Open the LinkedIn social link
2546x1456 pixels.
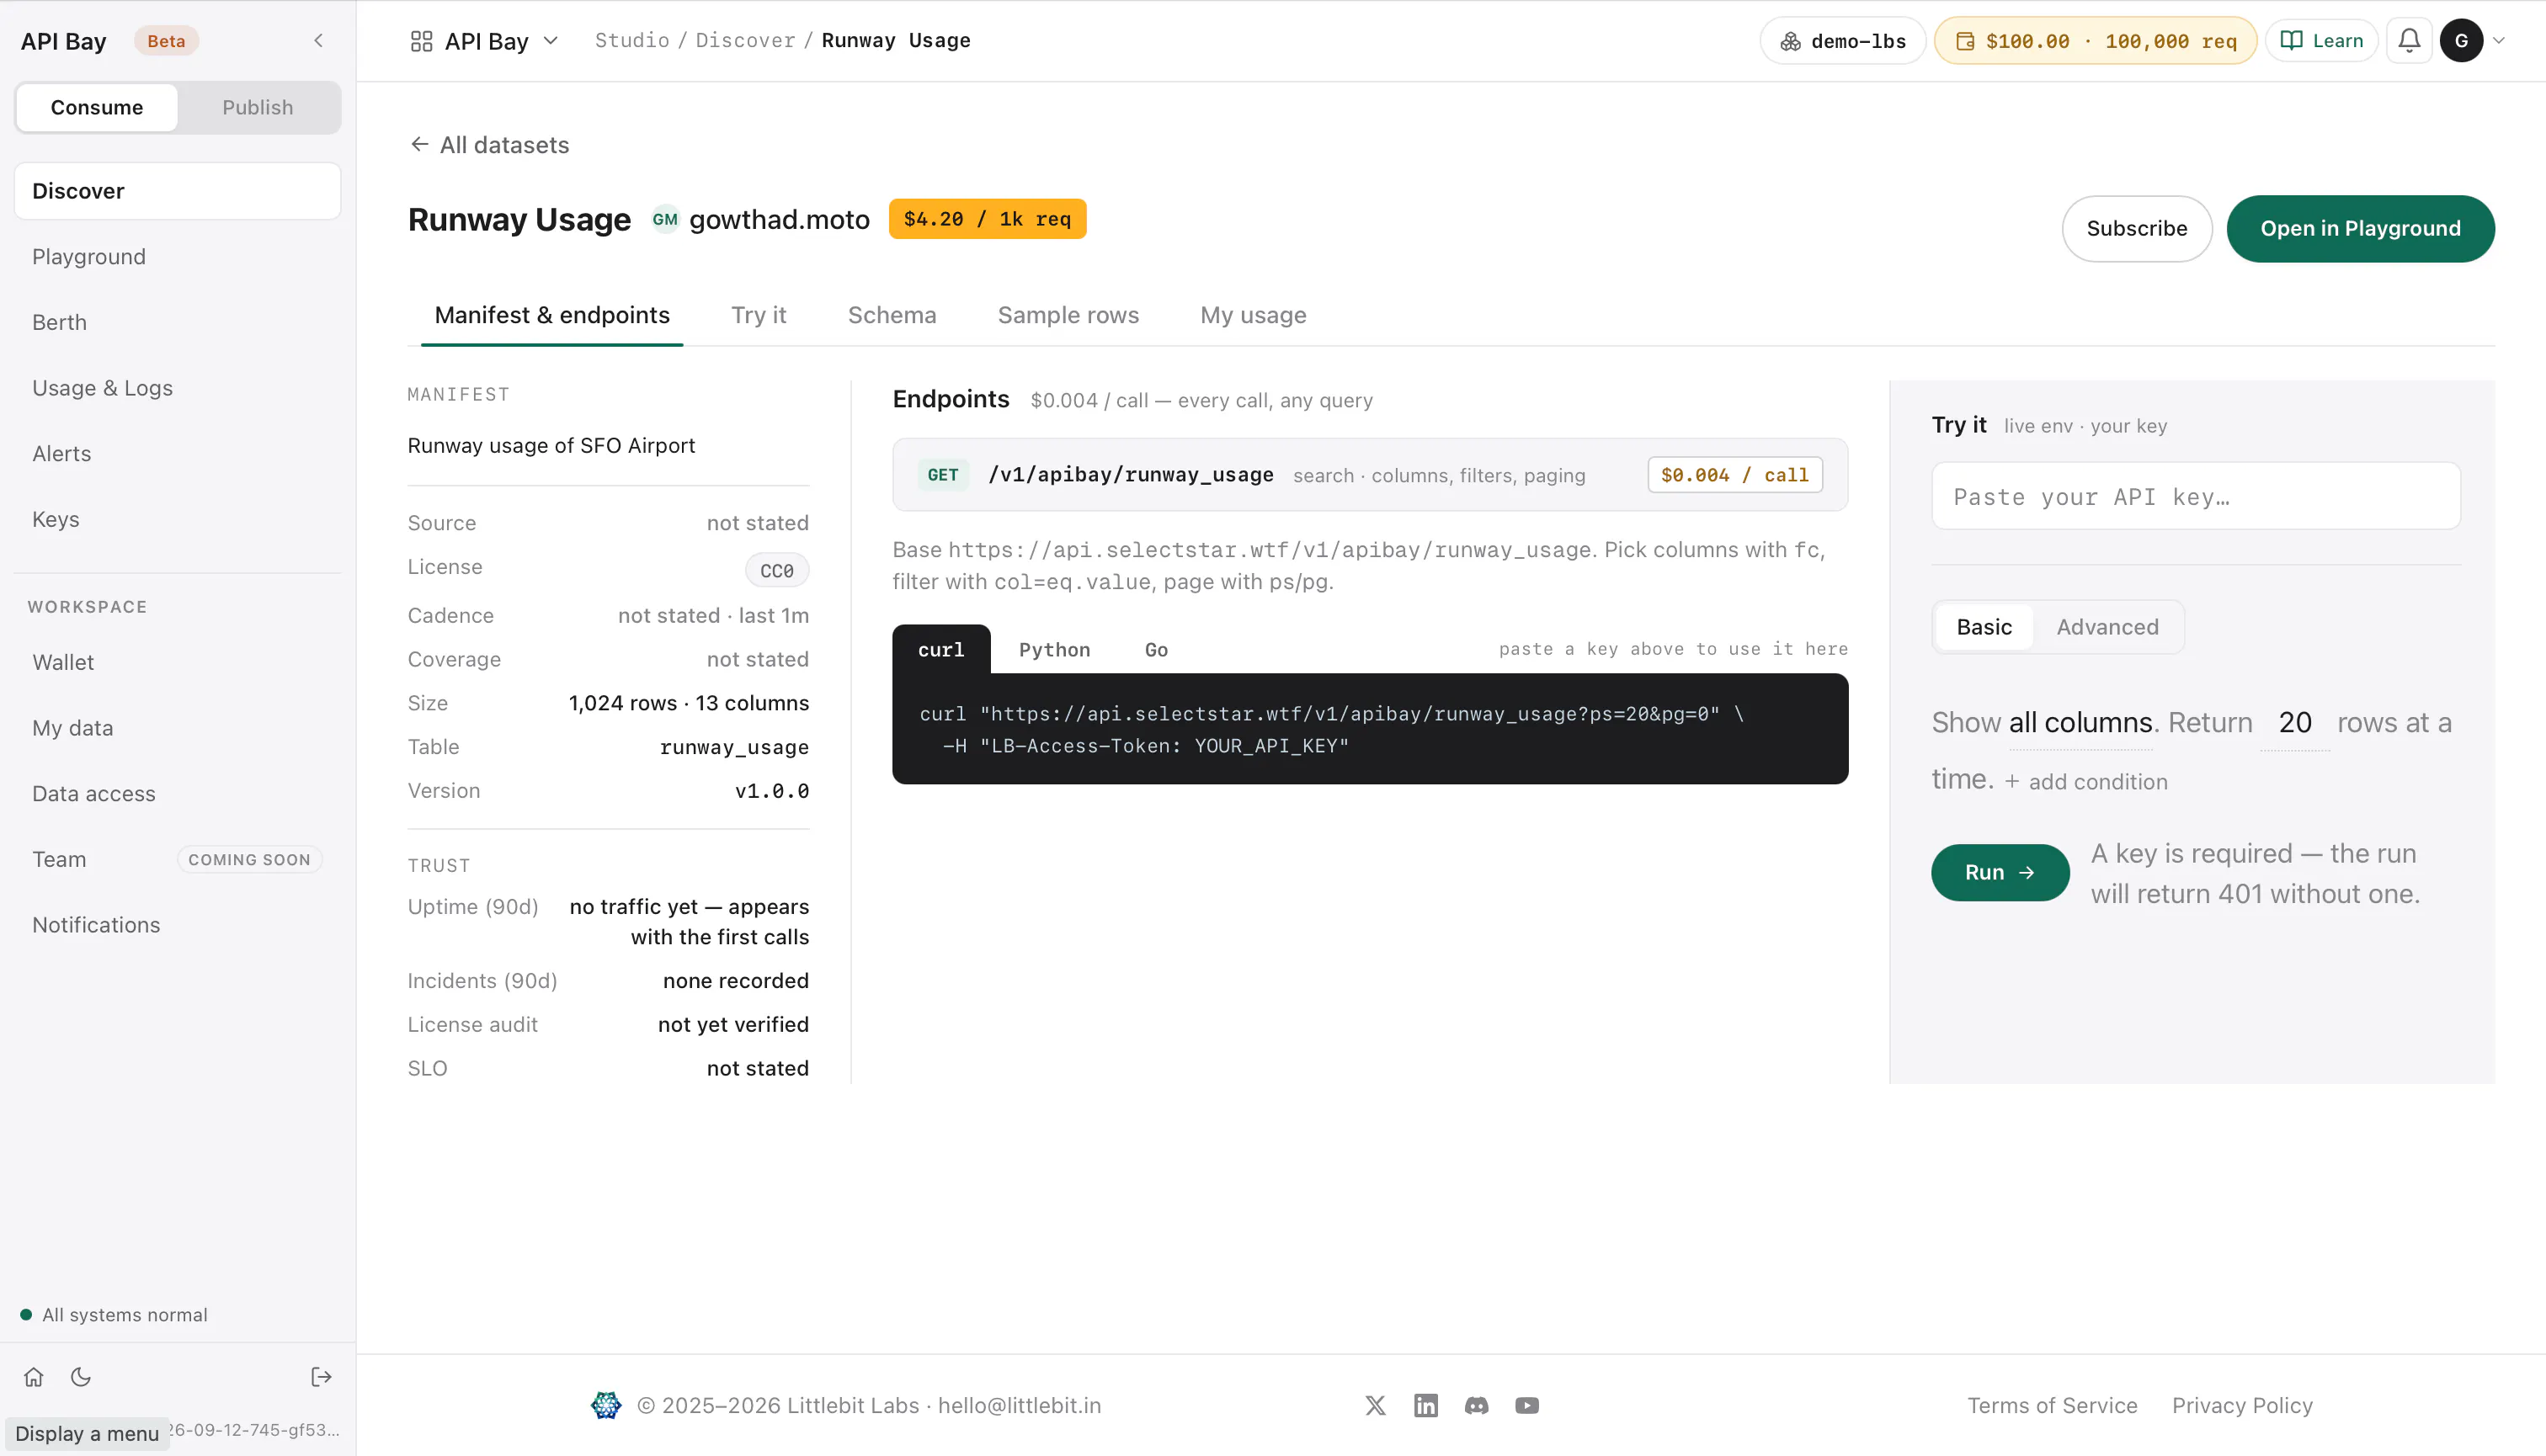(1425, 1405)
